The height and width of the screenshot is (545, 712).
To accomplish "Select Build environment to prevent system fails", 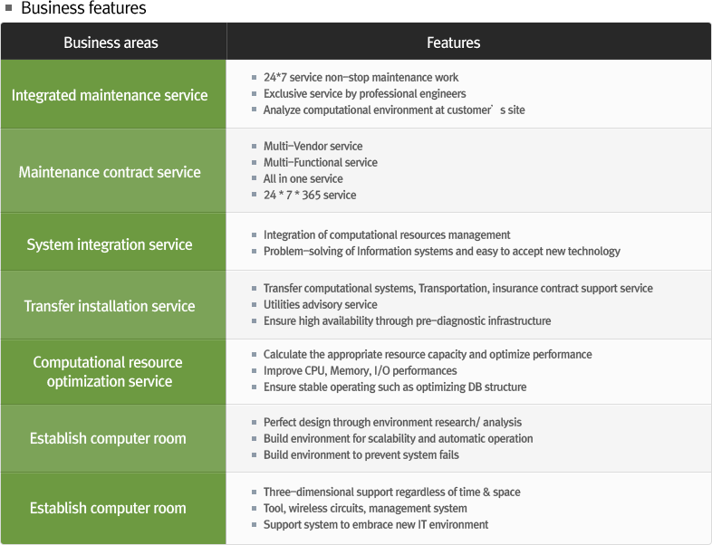I will coord(361,455).
